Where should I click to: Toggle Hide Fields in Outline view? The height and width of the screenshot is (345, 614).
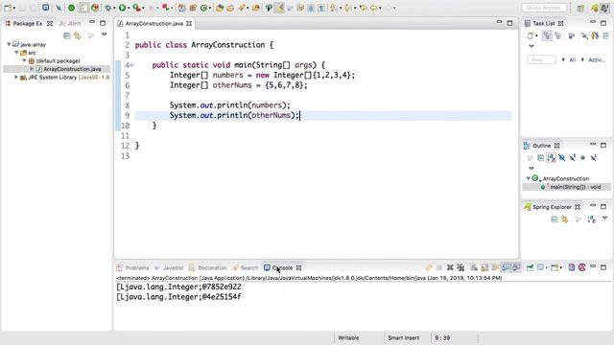[562, 157]
